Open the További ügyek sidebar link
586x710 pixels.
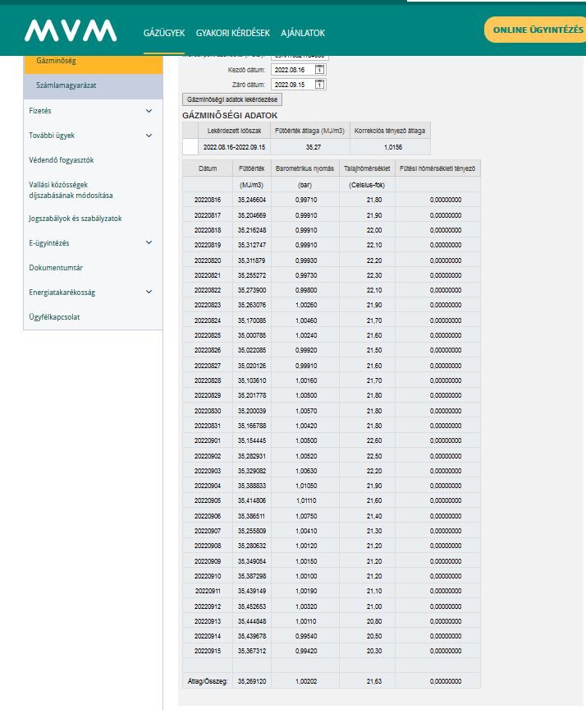(x=52, y=136)
